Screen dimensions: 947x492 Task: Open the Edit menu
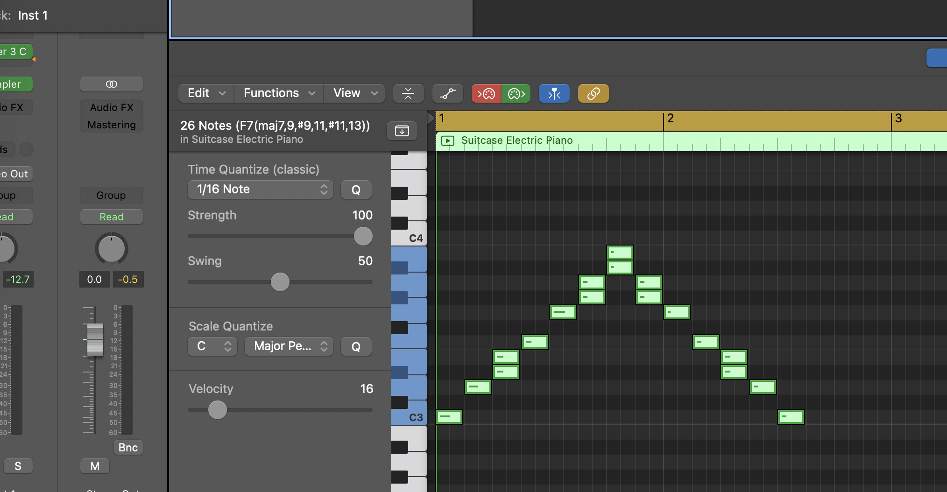click(206, 93)
